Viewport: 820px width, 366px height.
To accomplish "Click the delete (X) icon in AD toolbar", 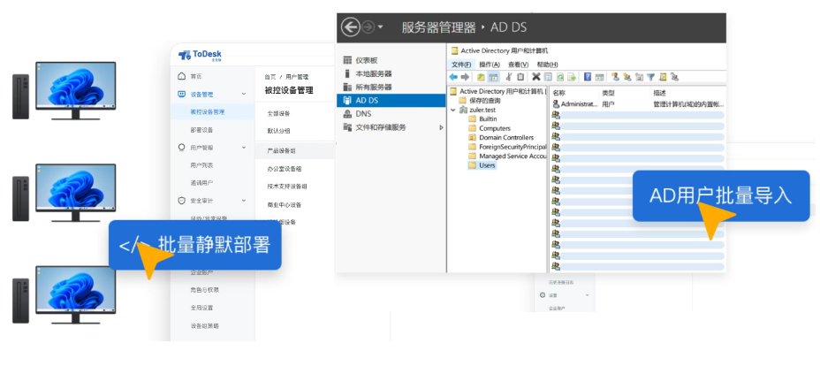I will click(535, 77).
